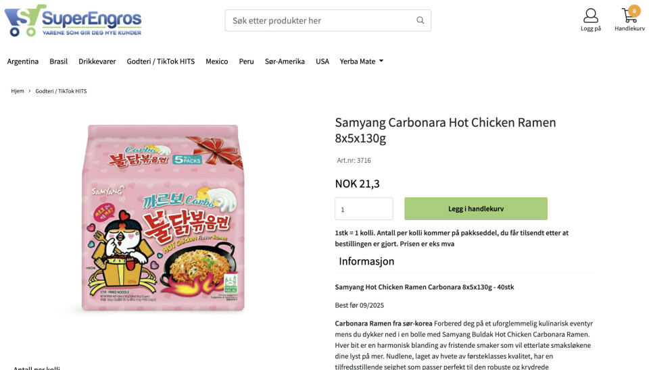Open the USA category
Image resolution: width=649 pixels, height=370 pixels.
322,61
